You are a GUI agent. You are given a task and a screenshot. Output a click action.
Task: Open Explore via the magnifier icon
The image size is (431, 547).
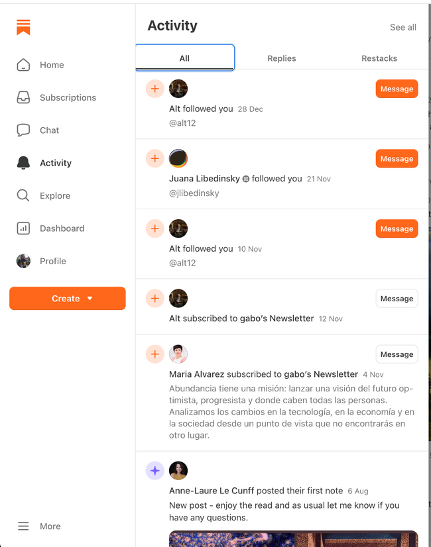[x=23, y=195]
